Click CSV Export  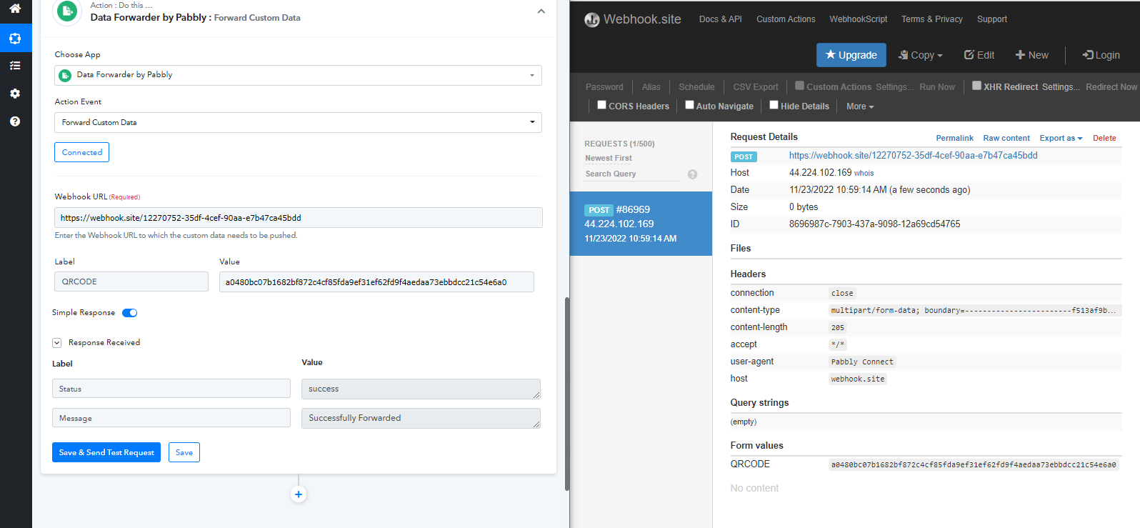[x=755, y=87]
